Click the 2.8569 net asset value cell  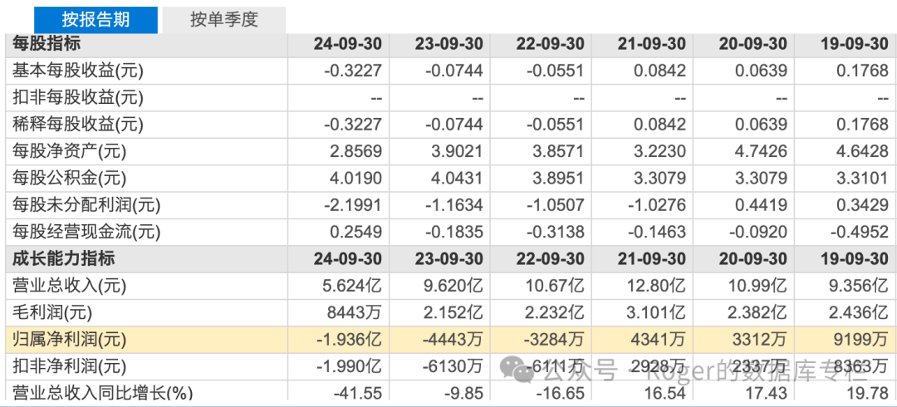[355, 151]
